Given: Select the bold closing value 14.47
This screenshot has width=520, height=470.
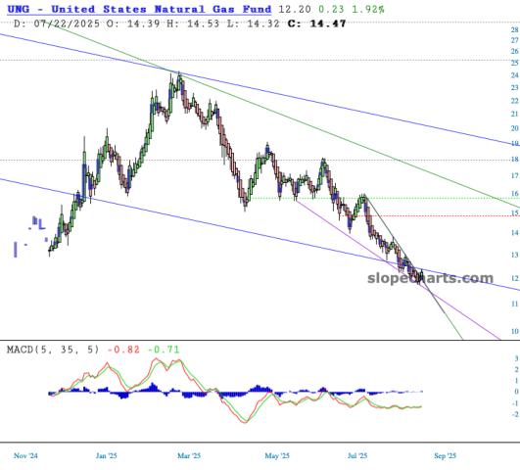Looking at the screenshot, I should click(x=328, y=23).
